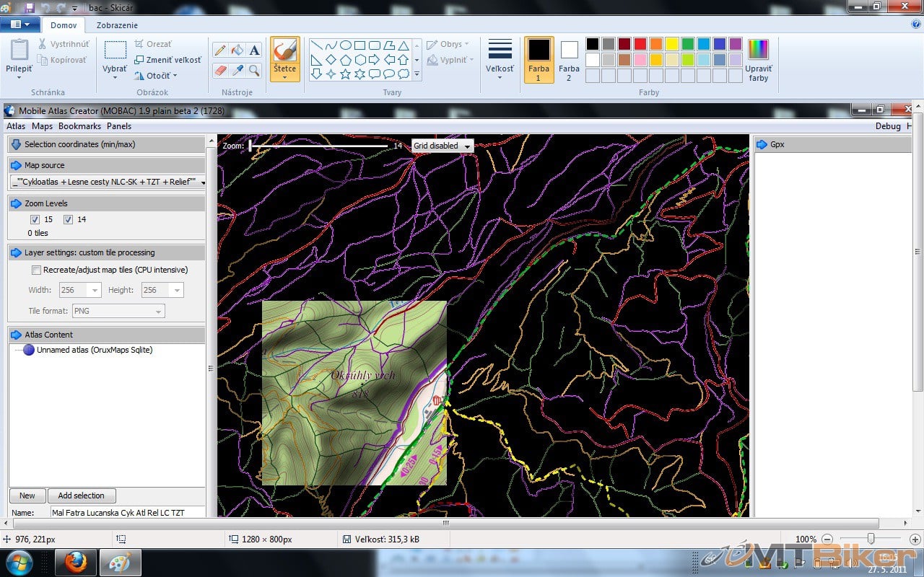
Task: Select the Color picker eyedropper tool
Action: click(x=237, y=71)
